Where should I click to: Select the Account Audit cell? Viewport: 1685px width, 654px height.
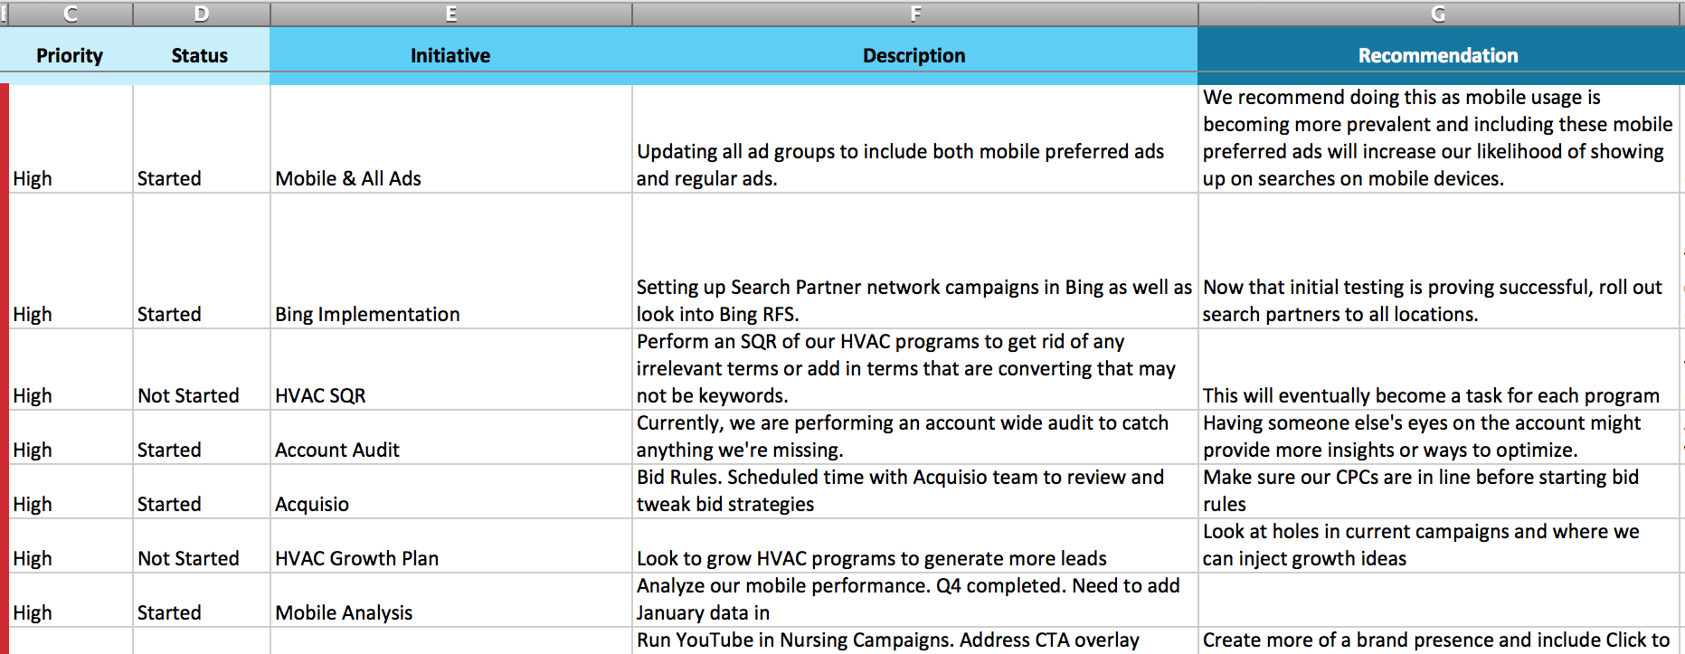(x=450, y=437)
